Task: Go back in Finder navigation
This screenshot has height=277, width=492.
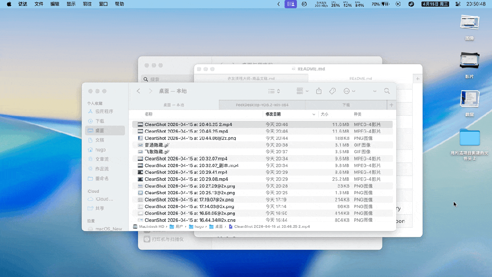Action: pyautogui.click(x=138, y=91)
